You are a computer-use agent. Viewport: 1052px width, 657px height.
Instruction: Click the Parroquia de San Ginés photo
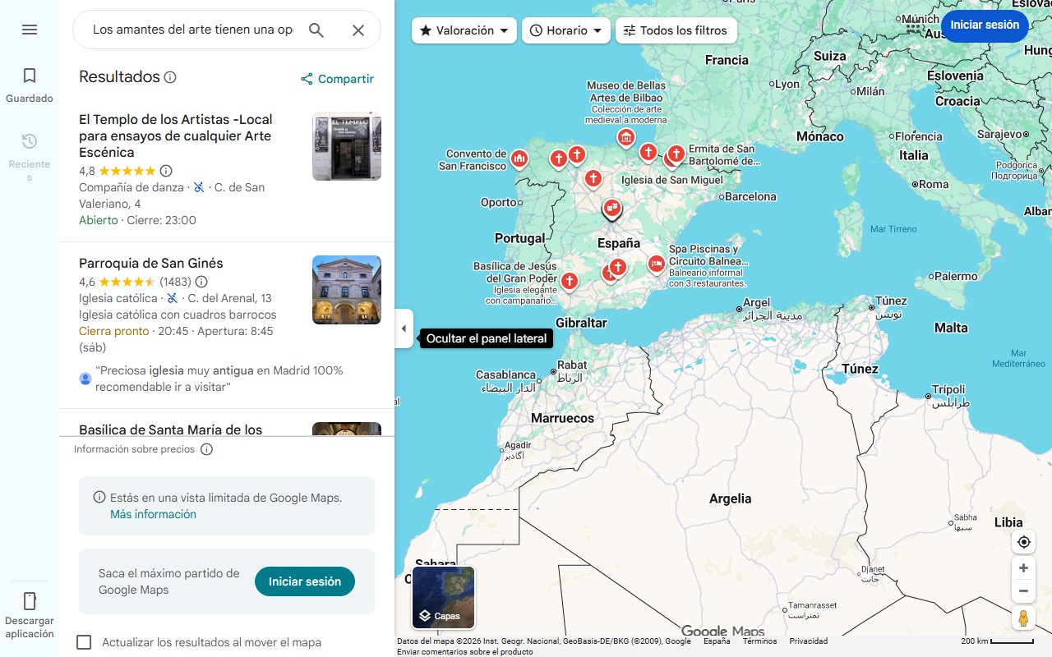click(346, 290)
